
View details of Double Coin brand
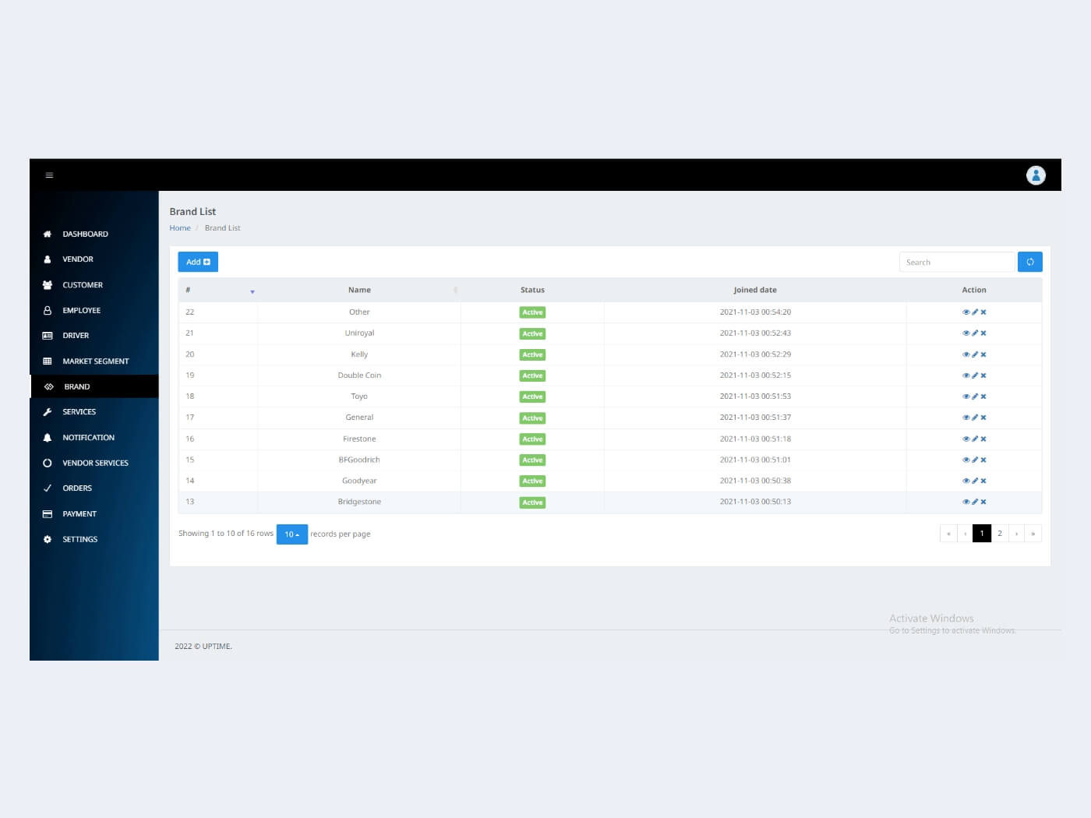966,376
